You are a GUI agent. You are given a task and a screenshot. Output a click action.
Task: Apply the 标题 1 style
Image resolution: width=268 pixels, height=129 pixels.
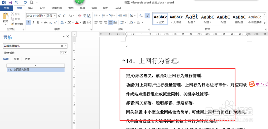[x=192, y=19]
